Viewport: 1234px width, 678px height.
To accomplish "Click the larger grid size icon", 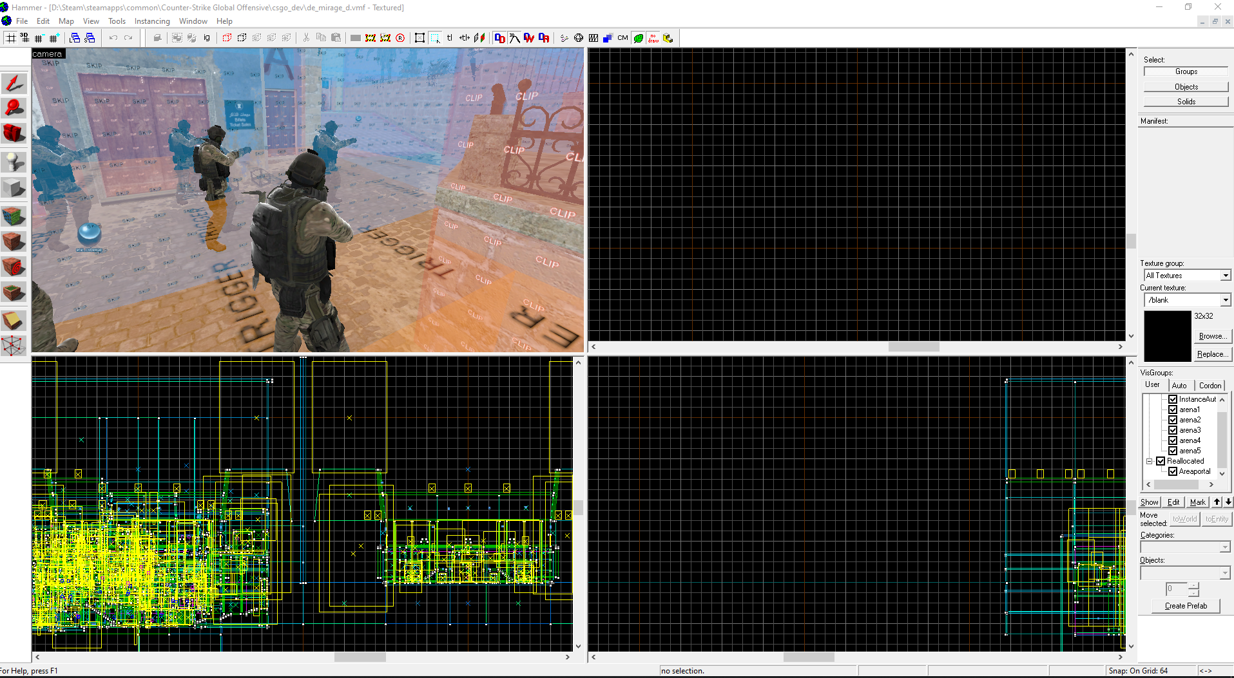I will 54,38.
